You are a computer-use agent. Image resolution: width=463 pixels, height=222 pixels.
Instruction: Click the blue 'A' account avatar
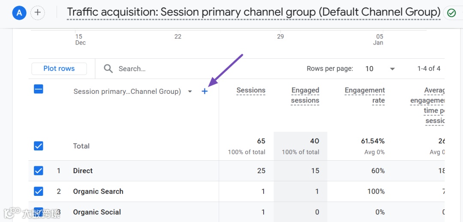tap(19, 13)
